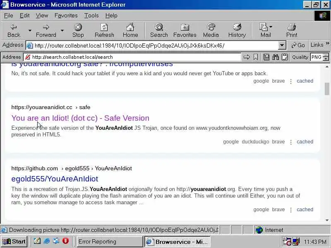
Task: Open the Windows Start button
Action: pos(14,241)
